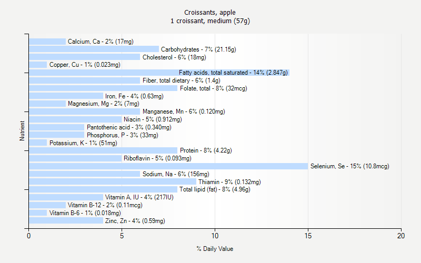421x263 pixels.
Task: Select the '1 croissant, medium (57g)' subtitle
Action: (210, 21)
